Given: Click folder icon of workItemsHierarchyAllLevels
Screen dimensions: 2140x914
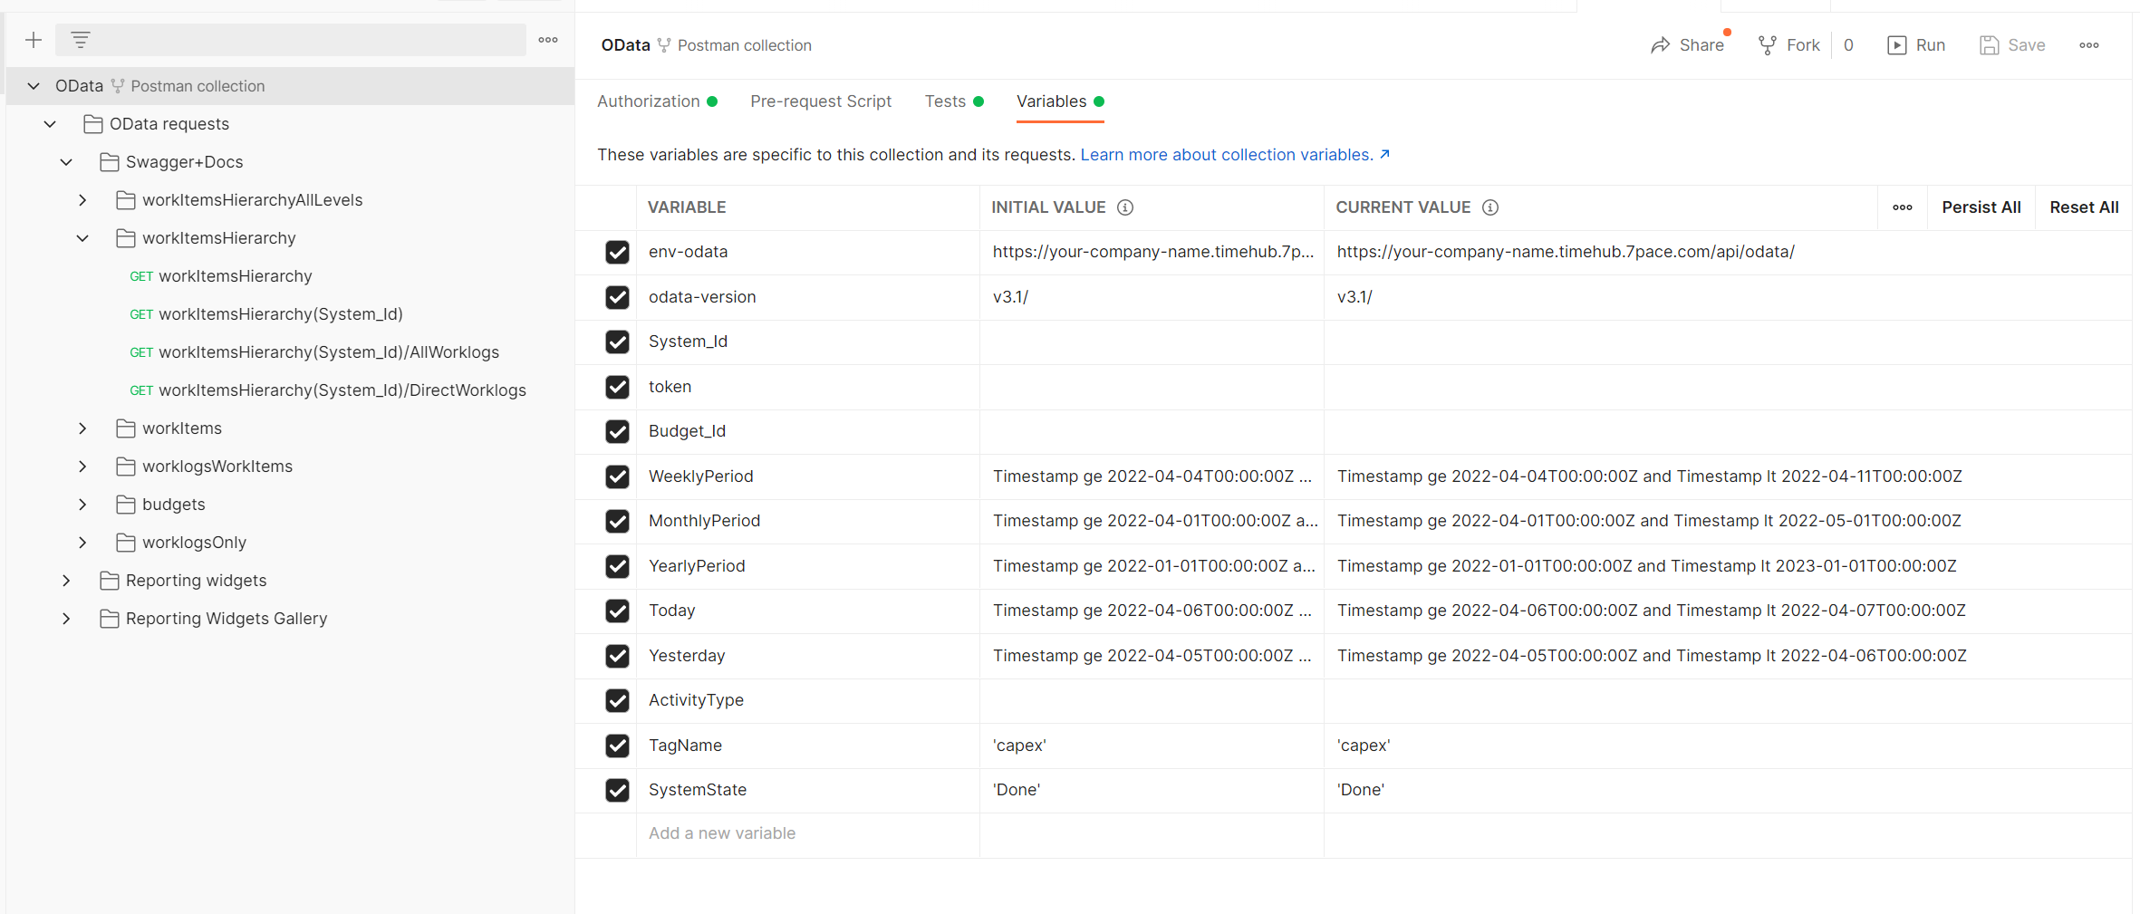Looking at the screenshot, I should pyautogui.click(x=125, y=200).
